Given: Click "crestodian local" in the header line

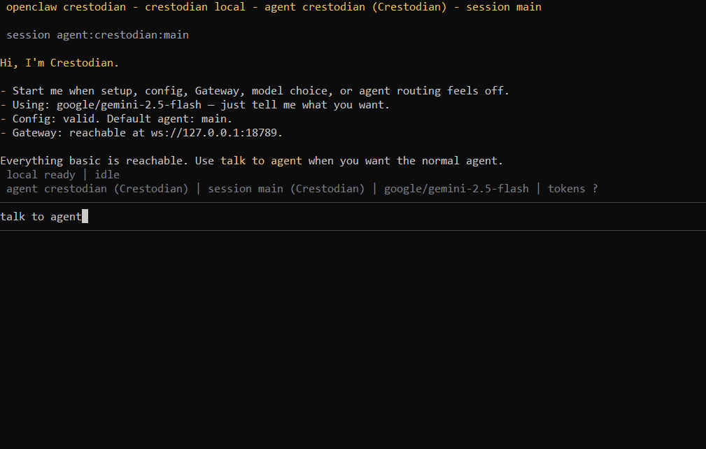Looking at the screenshot, I should [x=195, y=7].
